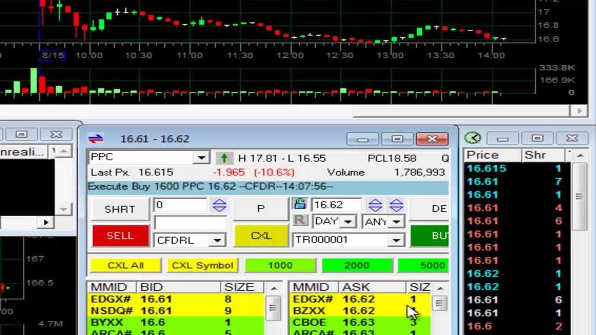This screenshot has width=596, height=335.
Task: Click the price lock padlock icon
Action: [299, 204]
